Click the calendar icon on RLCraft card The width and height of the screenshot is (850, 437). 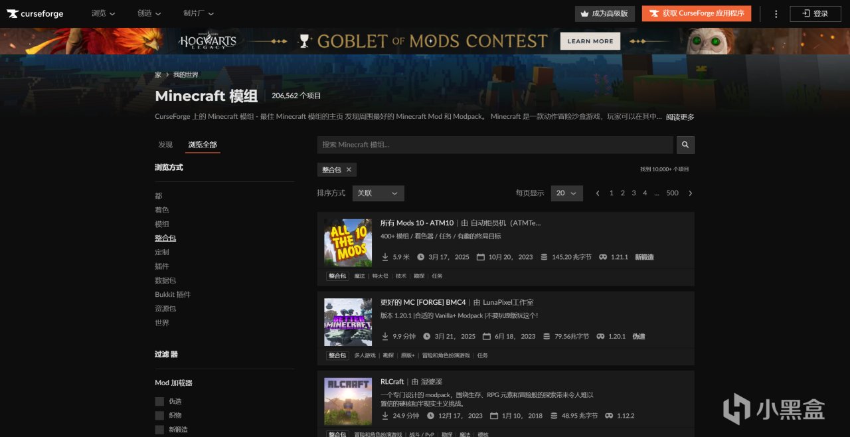tap(493, 416)
